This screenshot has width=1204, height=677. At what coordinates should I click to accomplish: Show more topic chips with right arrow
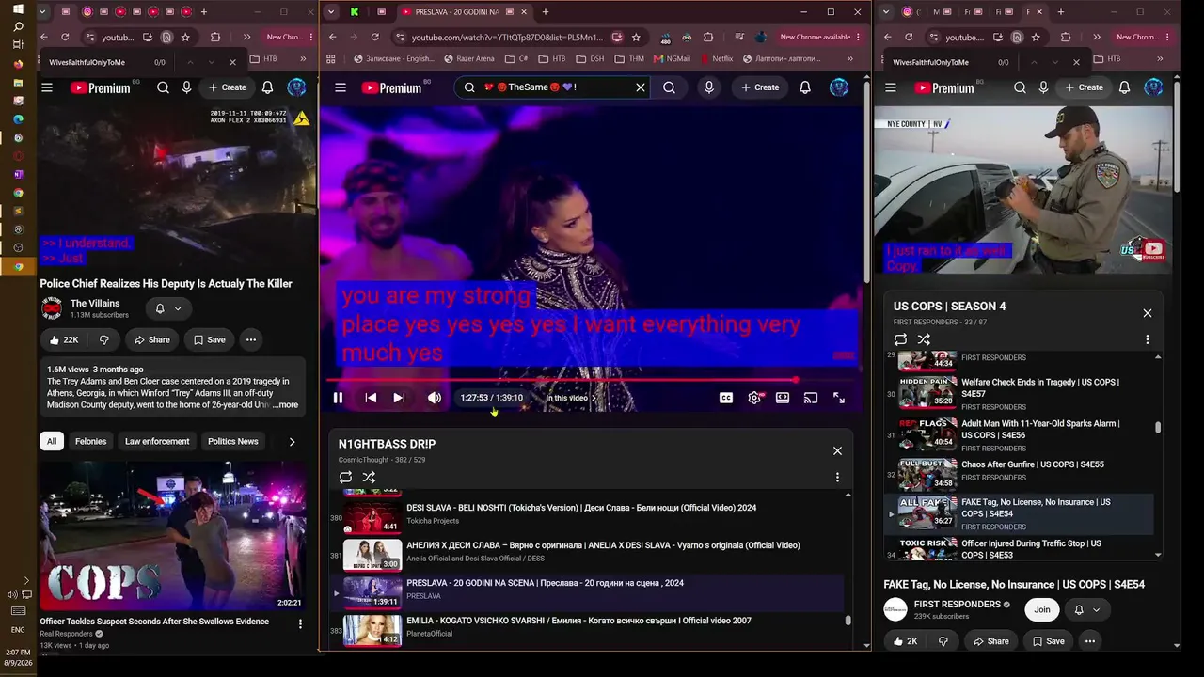click(x=292, y=441)
